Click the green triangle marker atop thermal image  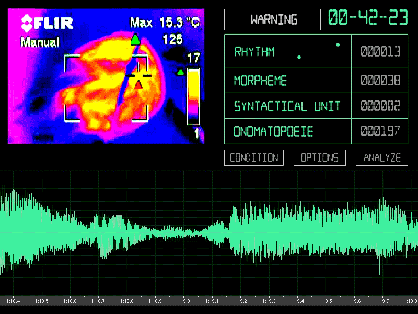pyautogui.click(x=135, y=39)
